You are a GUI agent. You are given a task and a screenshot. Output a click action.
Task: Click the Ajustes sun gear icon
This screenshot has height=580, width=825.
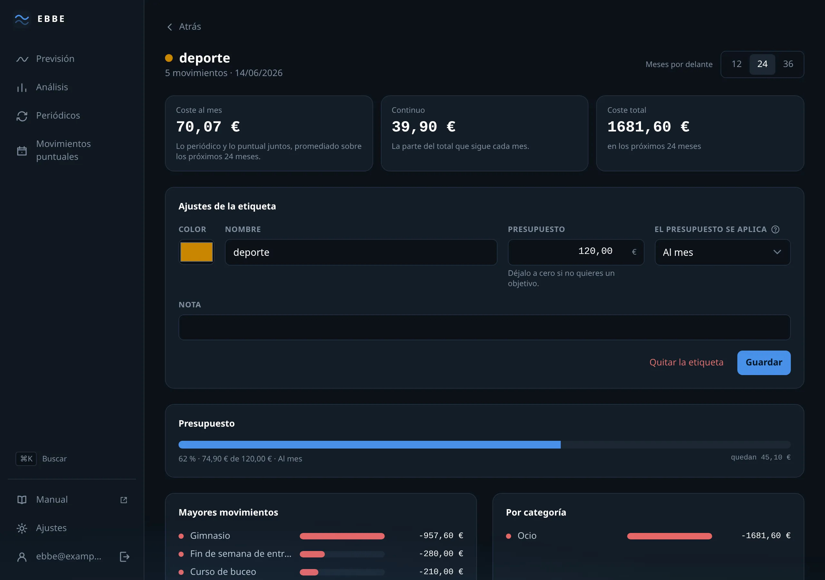tap(22, 528)
